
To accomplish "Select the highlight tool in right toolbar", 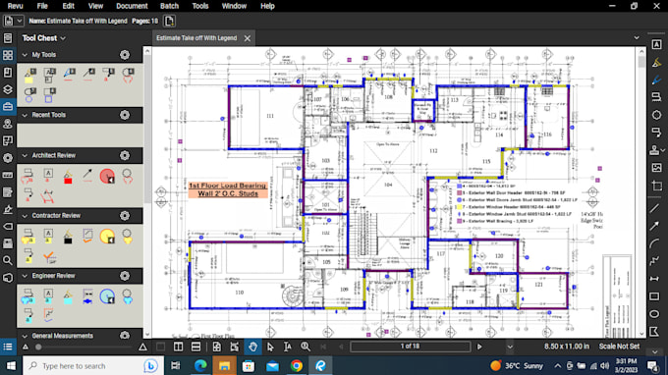I will click(656, 62).
